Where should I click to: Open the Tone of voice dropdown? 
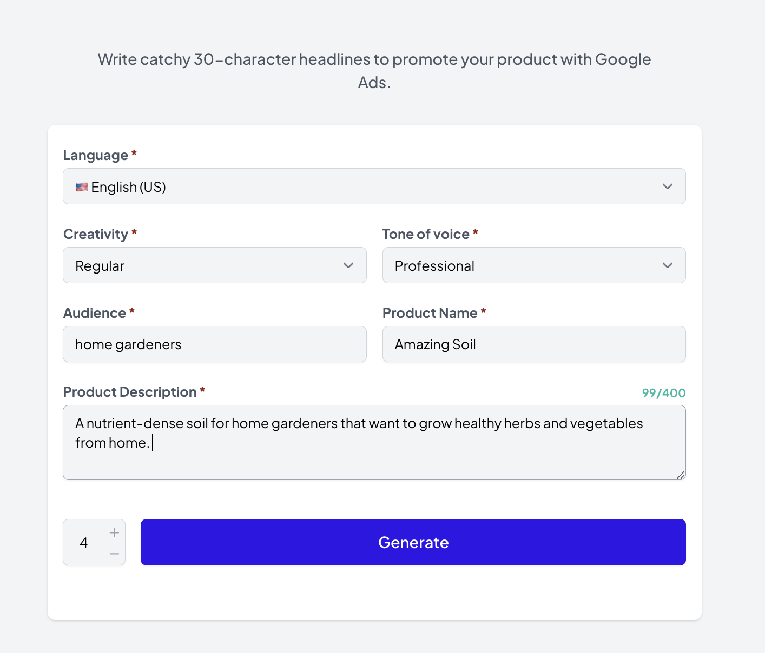tap(533, 265)
